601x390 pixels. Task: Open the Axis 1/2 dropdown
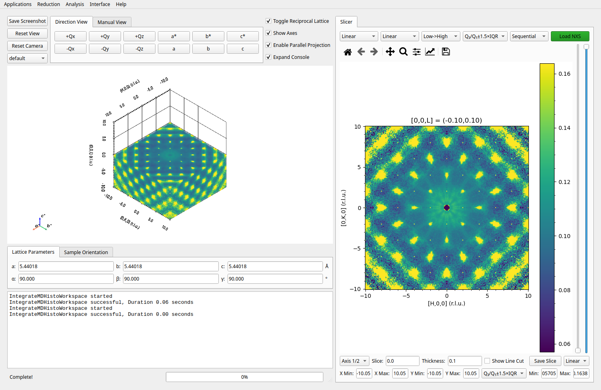coord(354,361)
